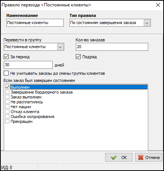Check the Ошибка холдирования item

click(7, 117)
